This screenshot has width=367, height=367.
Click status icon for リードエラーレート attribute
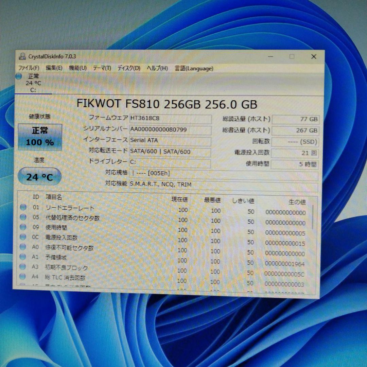(23, 208)
